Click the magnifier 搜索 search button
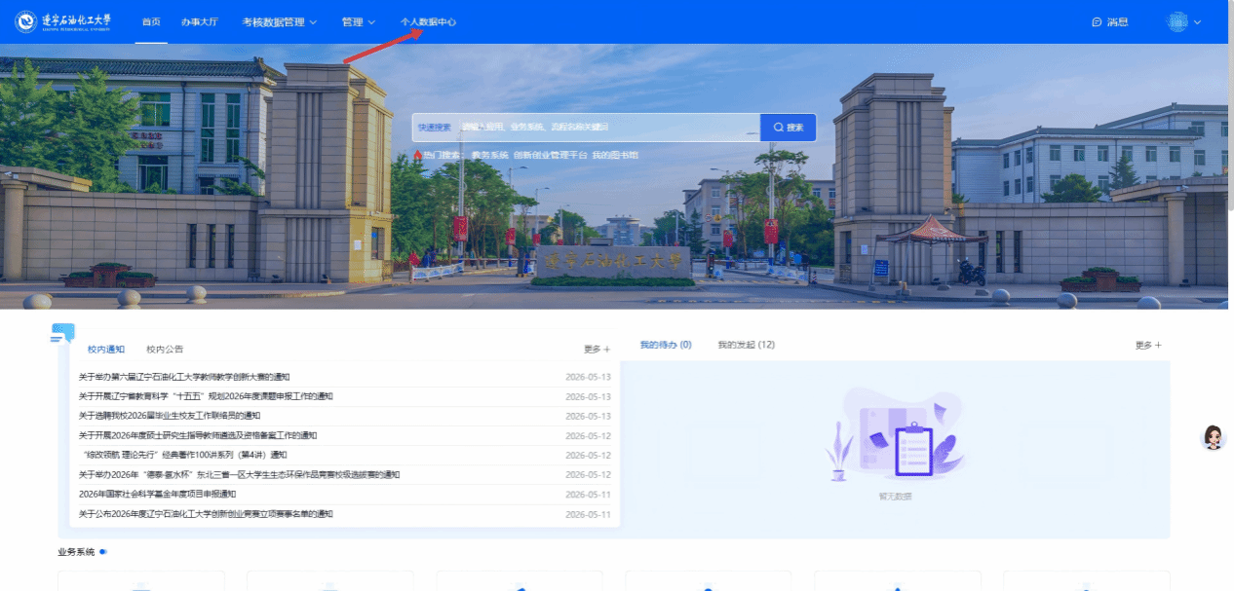 click(788, 128)
